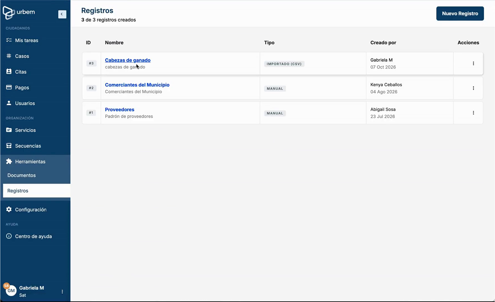The image size is (495, 302).
Task: Open actions menu for Cabezas de ganado
Action: point(473,63)
